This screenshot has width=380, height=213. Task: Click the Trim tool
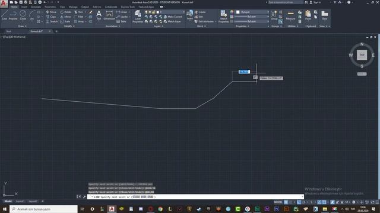[x=79, y=12]
